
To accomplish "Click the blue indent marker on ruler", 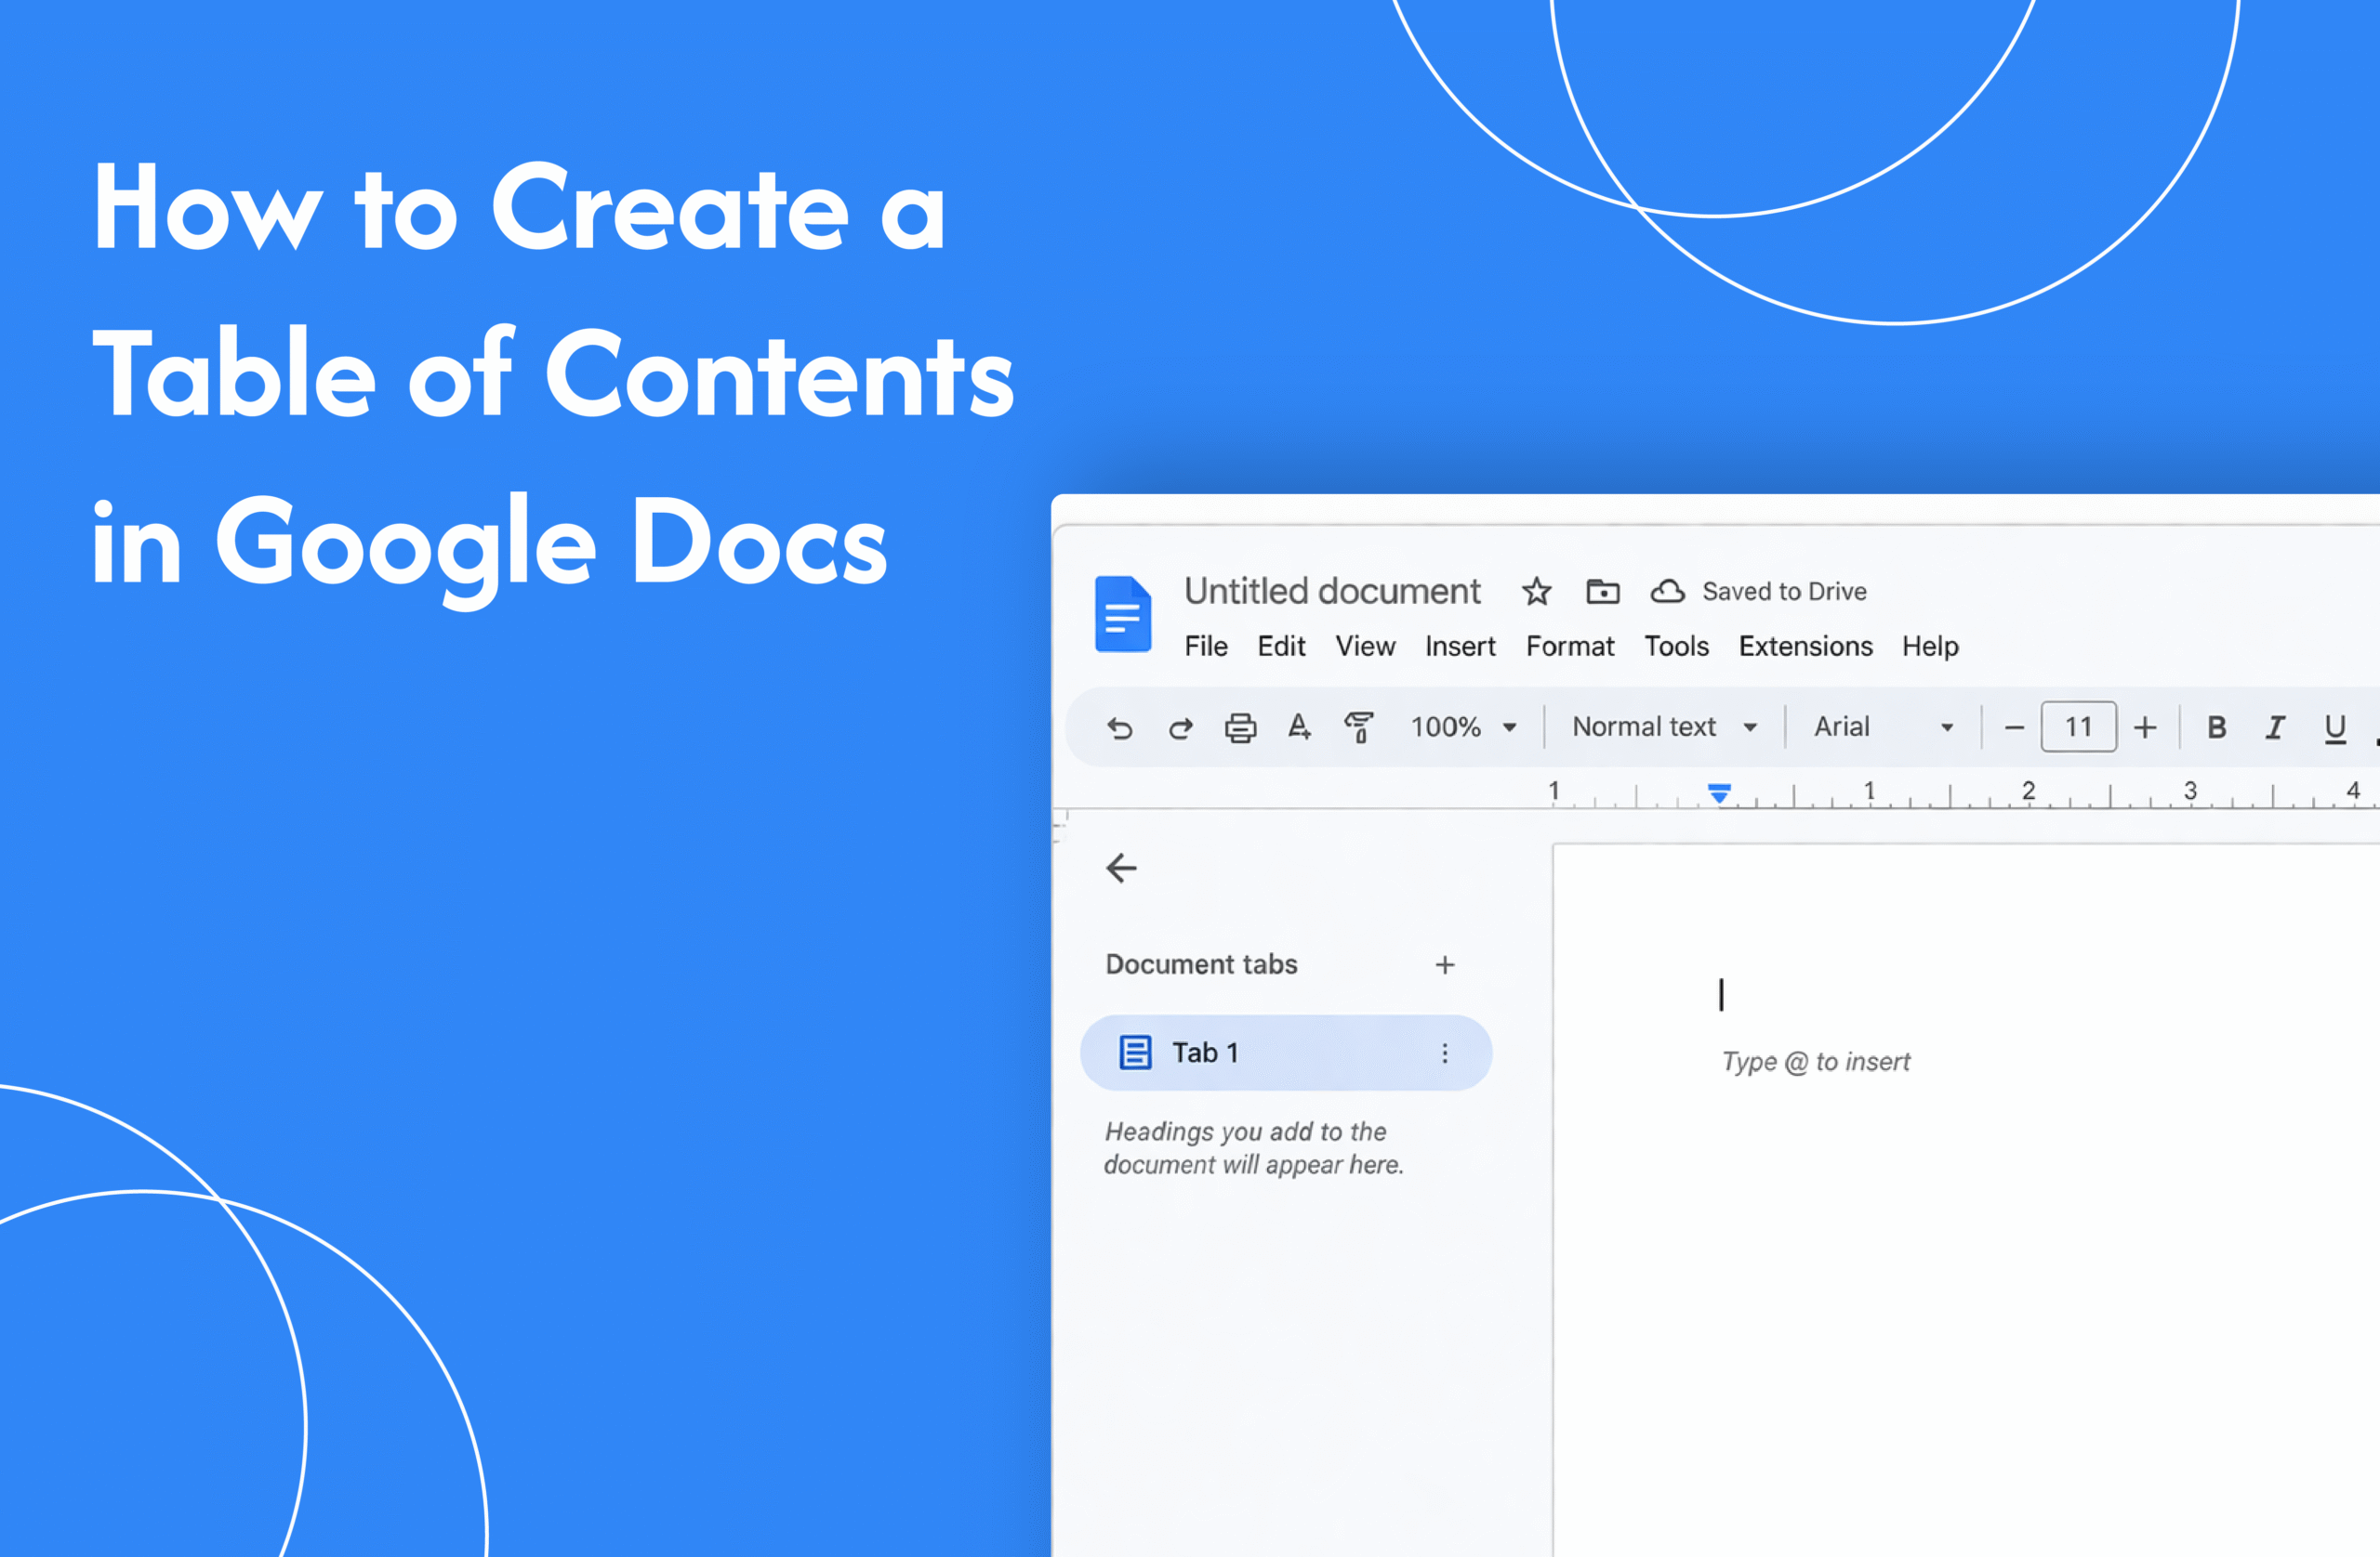I will [x=1719, y=793].
